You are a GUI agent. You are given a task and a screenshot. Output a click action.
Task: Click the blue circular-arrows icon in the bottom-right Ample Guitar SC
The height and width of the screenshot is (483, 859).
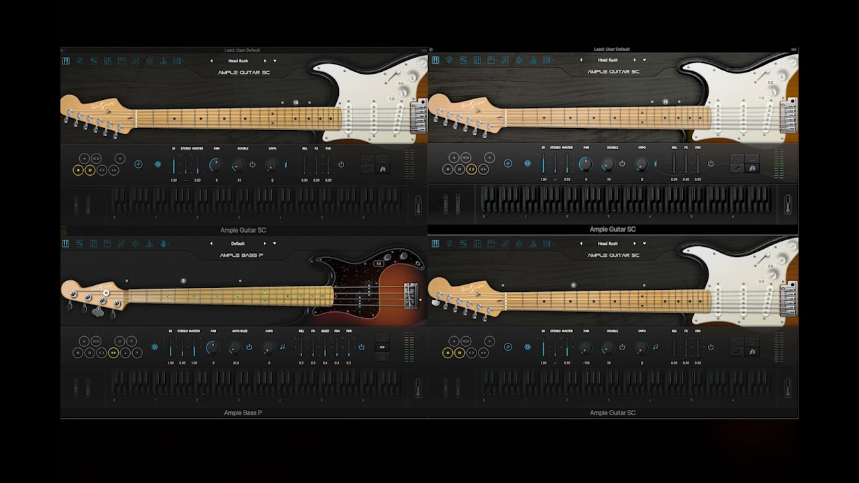pyautogui.click(x=508, y=347)
